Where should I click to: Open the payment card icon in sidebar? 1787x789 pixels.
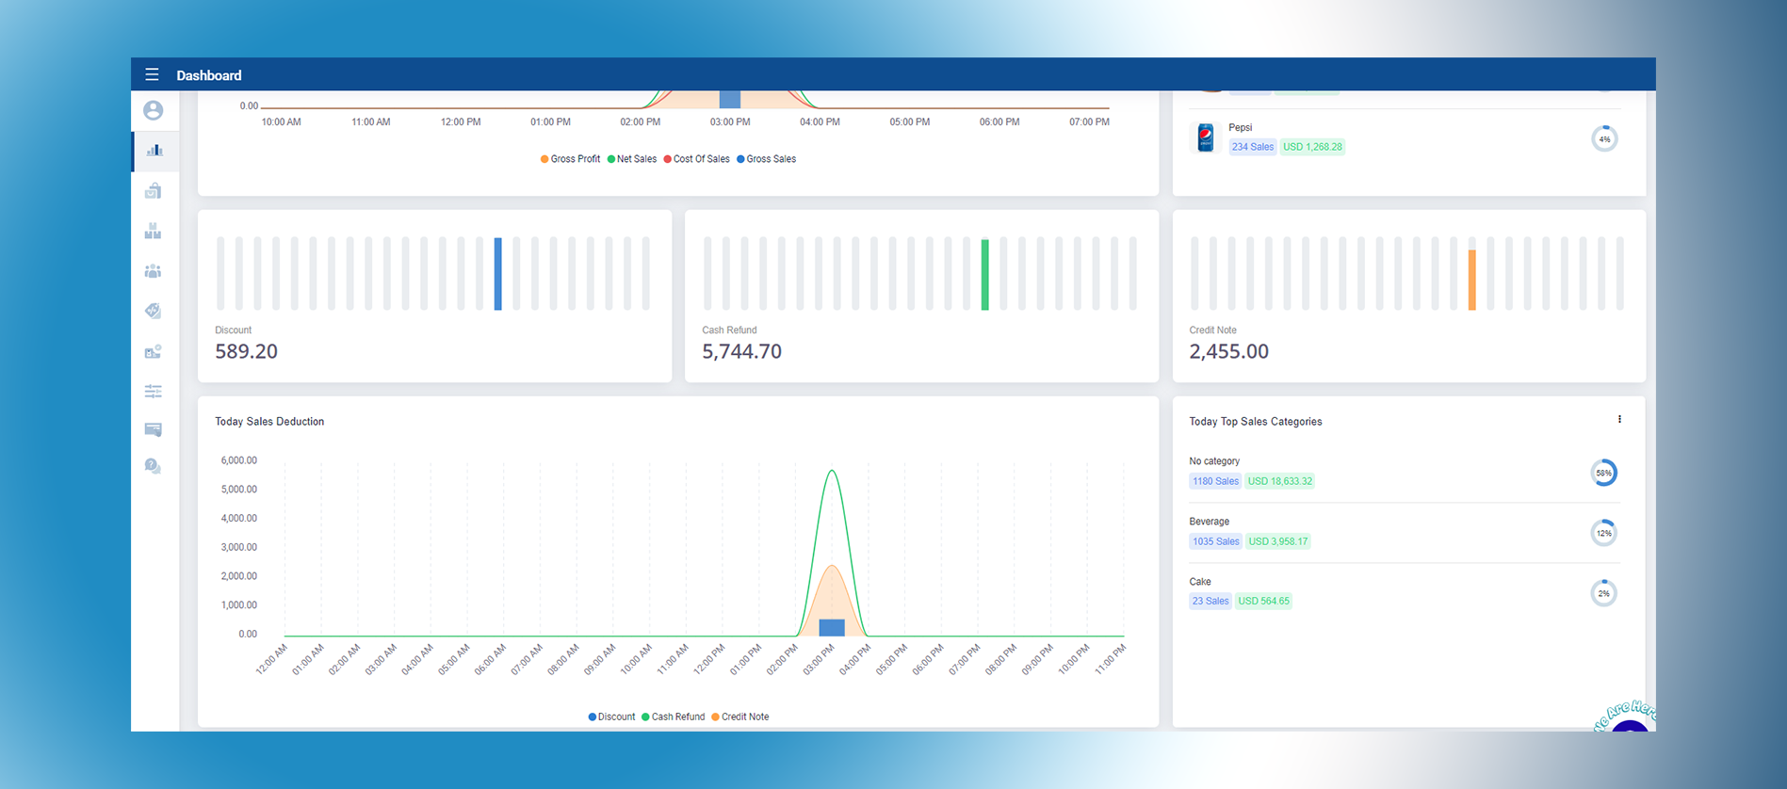(x=154, y=429)
